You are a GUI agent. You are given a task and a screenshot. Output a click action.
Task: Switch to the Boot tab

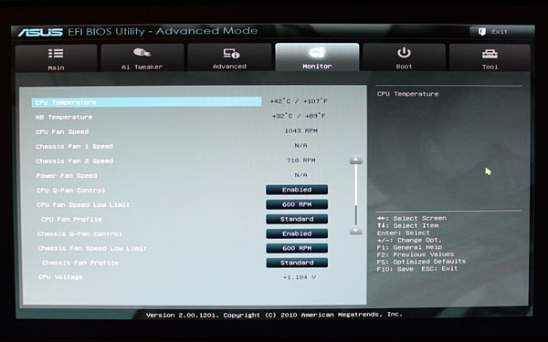point(404,58)
